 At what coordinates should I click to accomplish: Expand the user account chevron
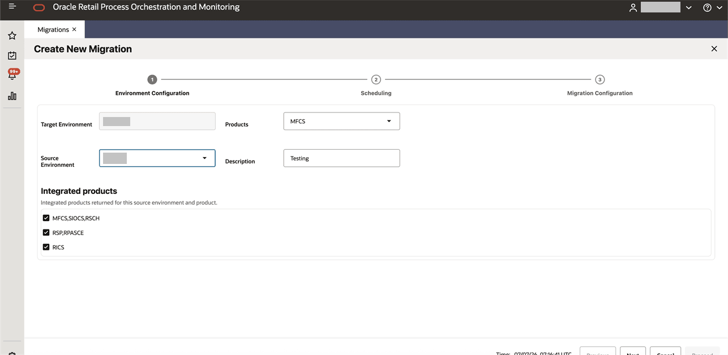tap(688, 8)
